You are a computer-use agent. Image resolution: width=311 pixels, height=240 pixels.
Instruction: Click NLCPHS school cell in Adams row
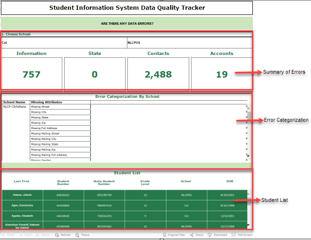click(186, 195)
